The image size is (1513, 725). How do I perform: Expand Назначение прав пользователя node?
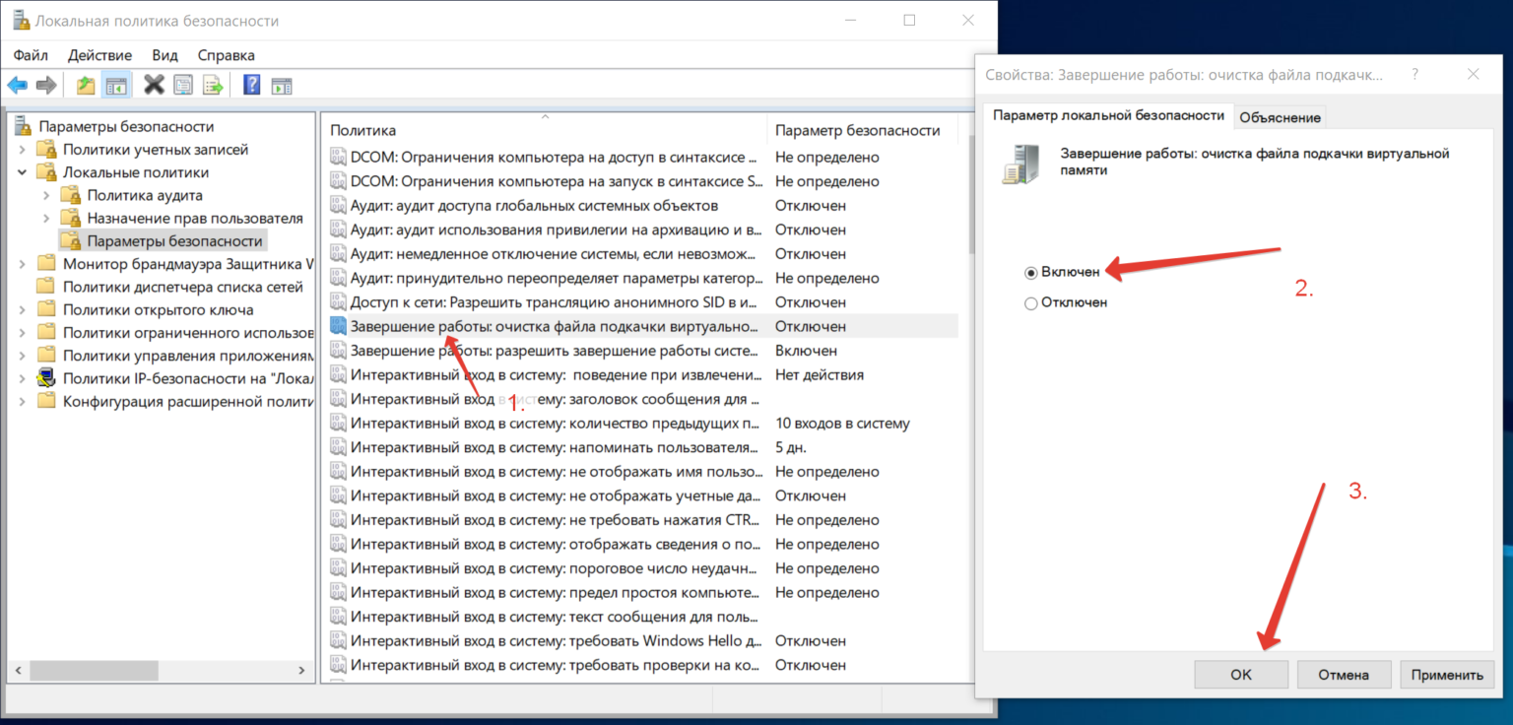click(x=46, y=218)
